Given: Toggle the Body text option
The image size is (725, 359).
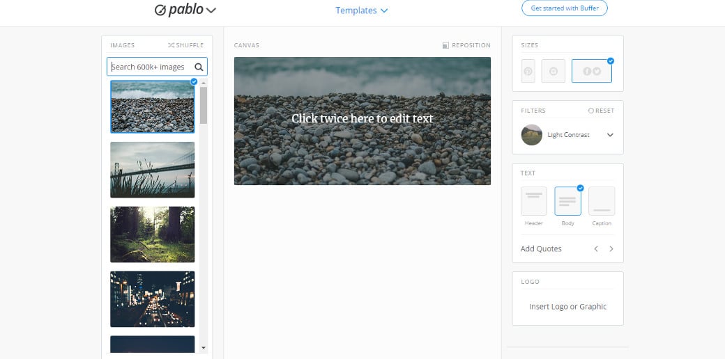Looking at the screenshot, I should tap(567, 201).
